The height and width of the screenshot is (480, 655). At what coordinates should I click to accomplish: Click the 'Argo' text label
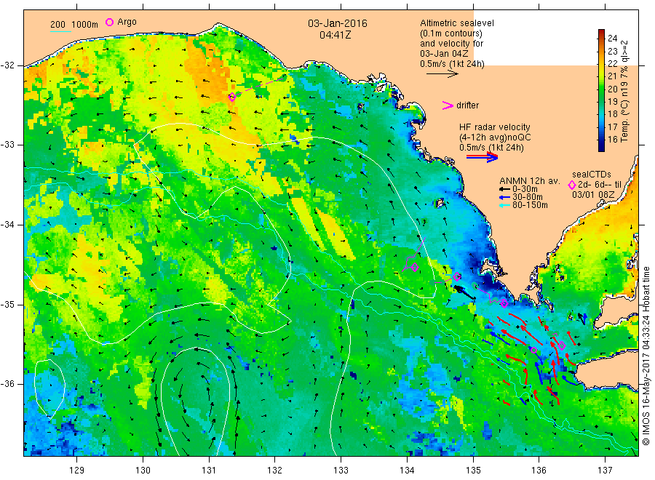click(127, 22)
